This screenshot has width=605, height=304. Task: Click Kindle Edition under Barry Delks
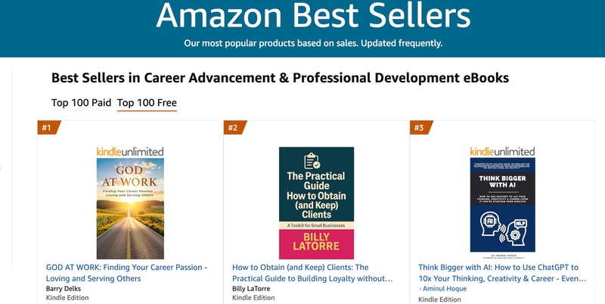coord(67,298)
